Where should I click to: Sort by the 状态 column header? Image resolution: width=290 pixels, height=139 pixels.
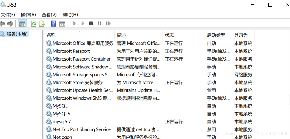point(184,35)
